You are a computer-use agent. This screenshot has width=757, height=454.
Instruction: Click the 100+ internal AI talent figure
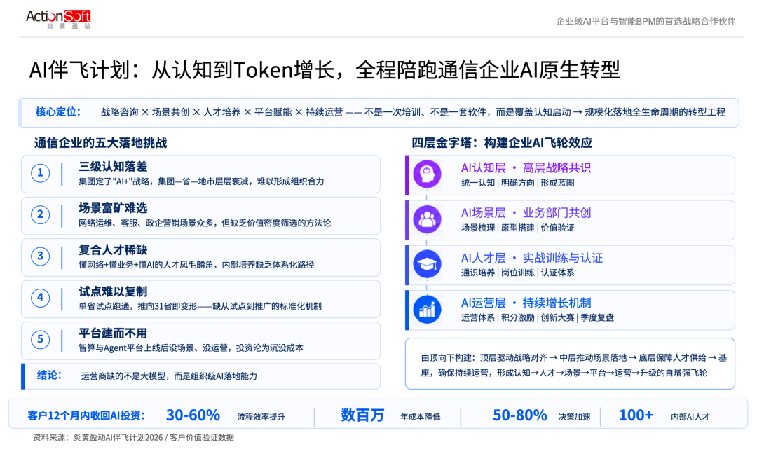(x=636, y=415)
